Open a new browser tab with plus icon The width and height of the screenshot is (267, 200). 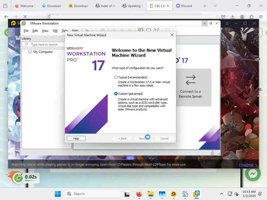tap(205, 6)
